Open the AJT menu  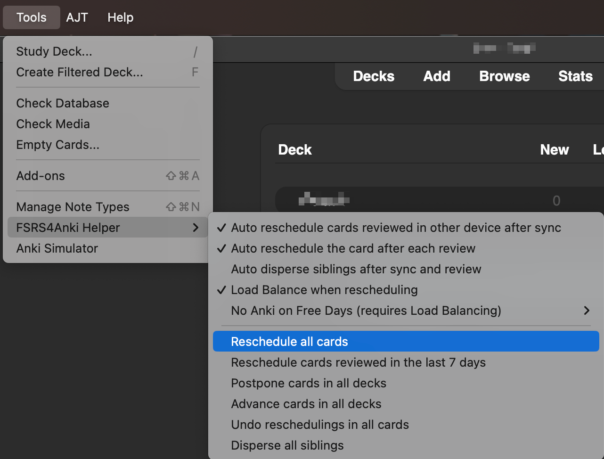[77, 17]
